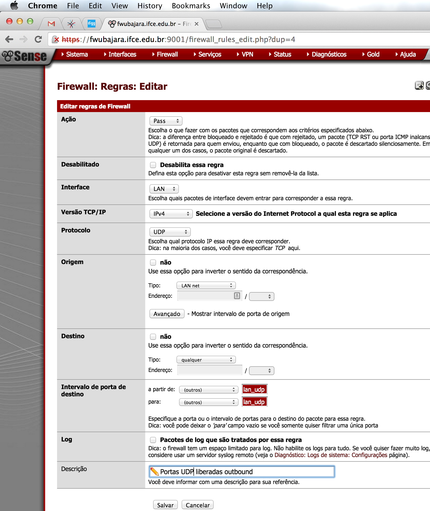Switch to the starburst icon tab
The width and height of the screenshot is (430, 511).
click(x=71, y=24)
